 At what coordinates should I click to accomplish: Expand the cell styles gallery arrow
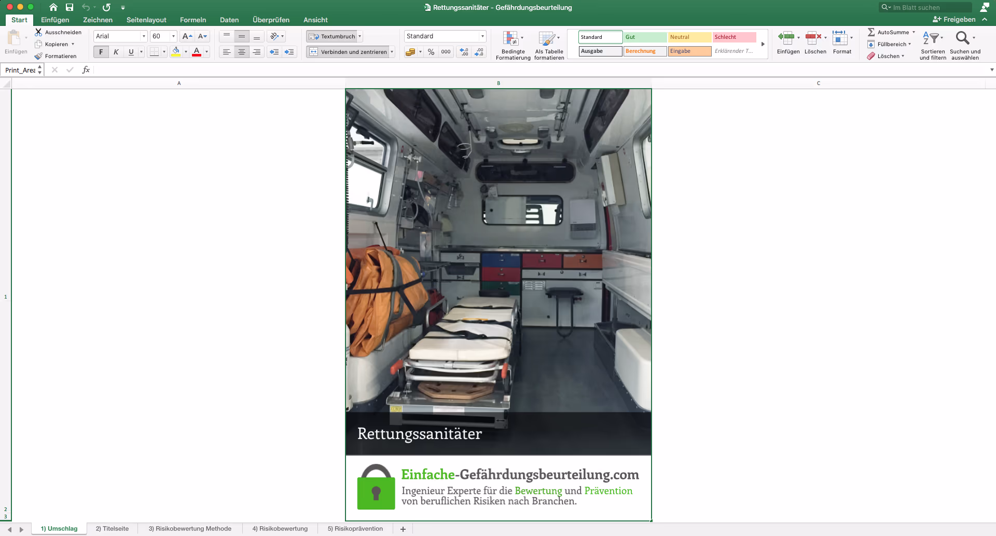point(763,44)
